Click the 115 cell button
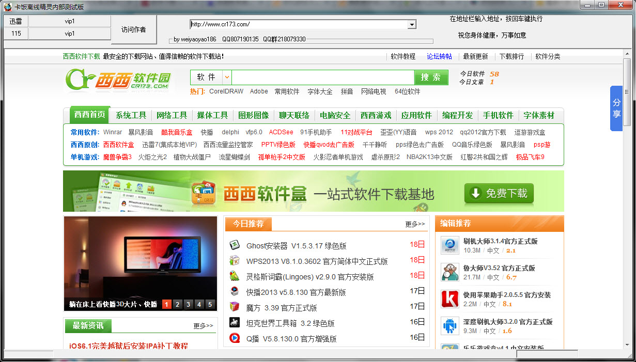This screenshot has height=362, width=636. [x=16, y=34]
